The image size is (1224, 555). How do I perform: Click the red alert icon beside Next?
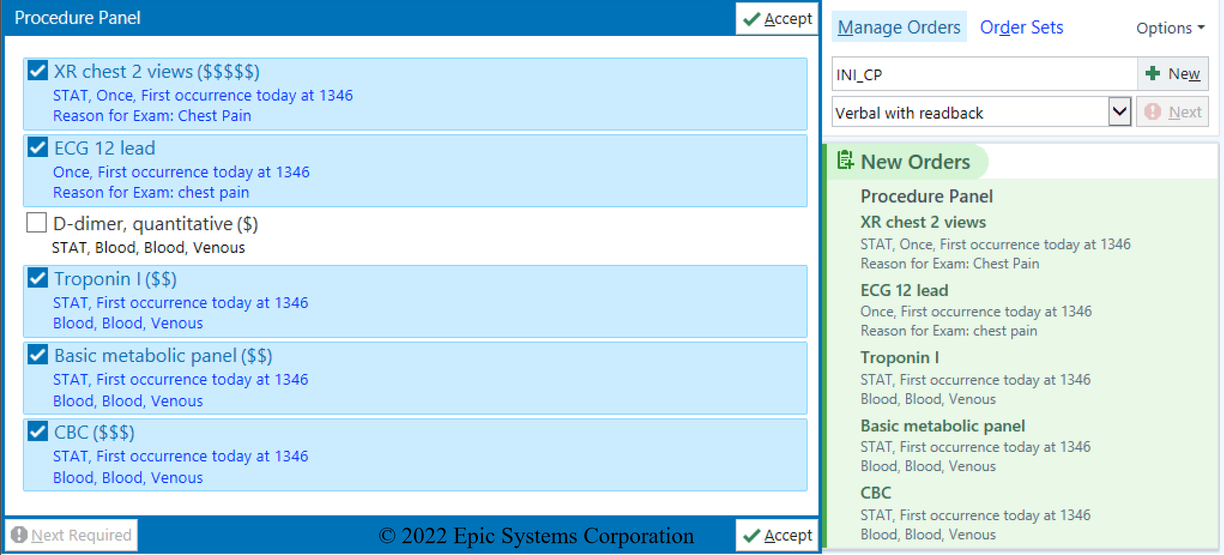point(1153,112)
